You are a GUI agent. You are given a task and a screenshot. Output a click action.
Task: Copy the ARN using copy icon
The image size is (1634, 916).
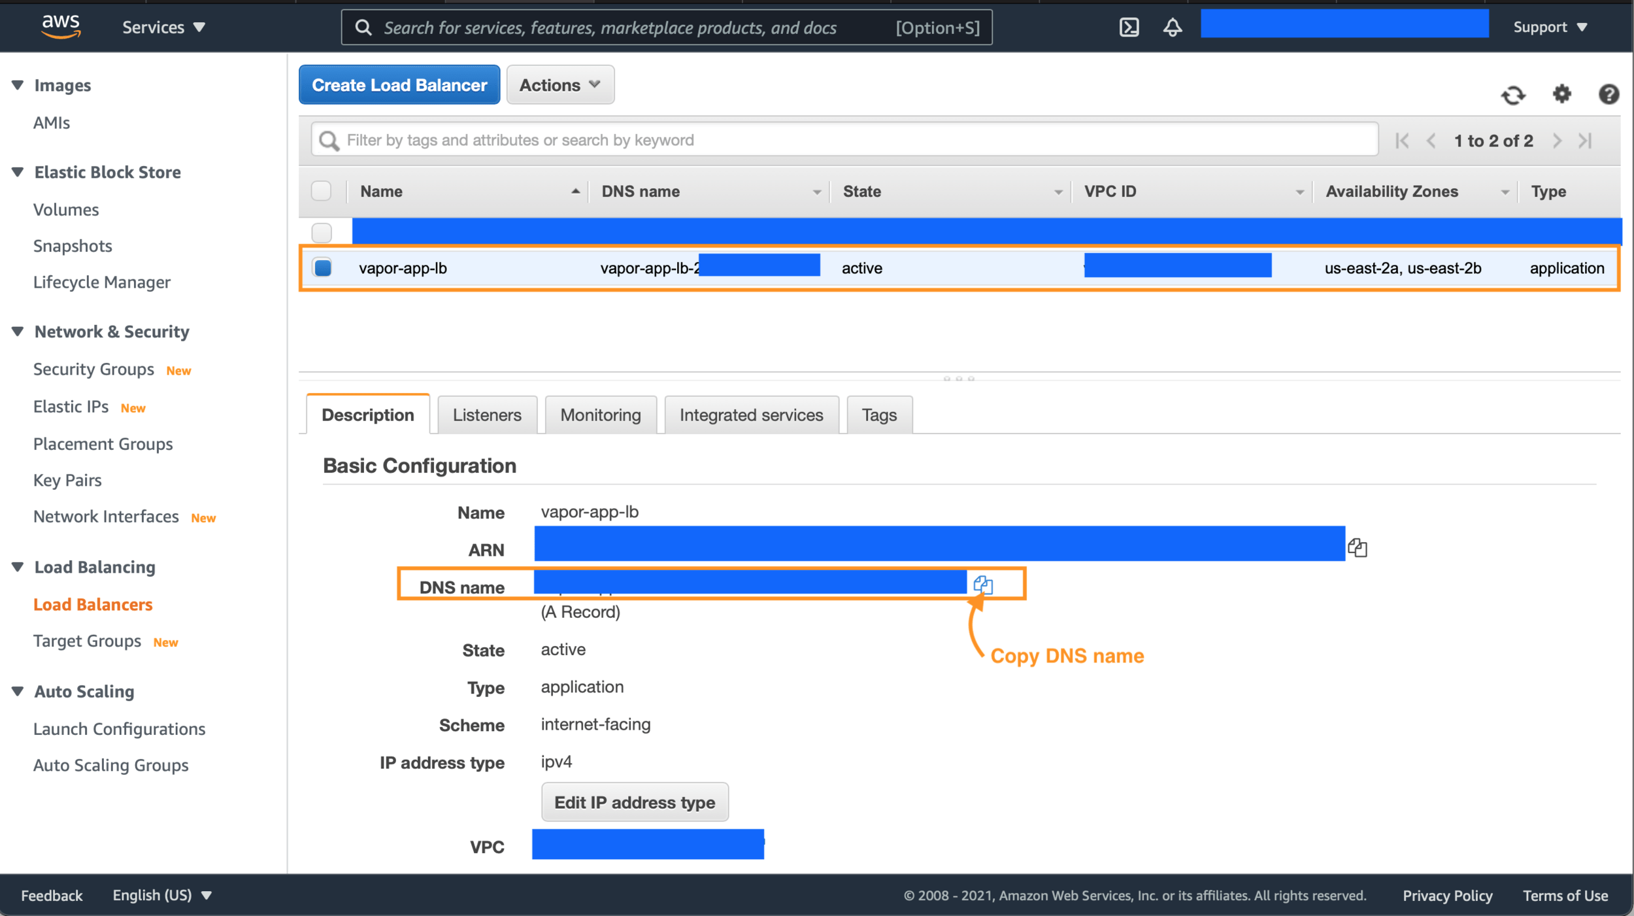coord(1358,547)
